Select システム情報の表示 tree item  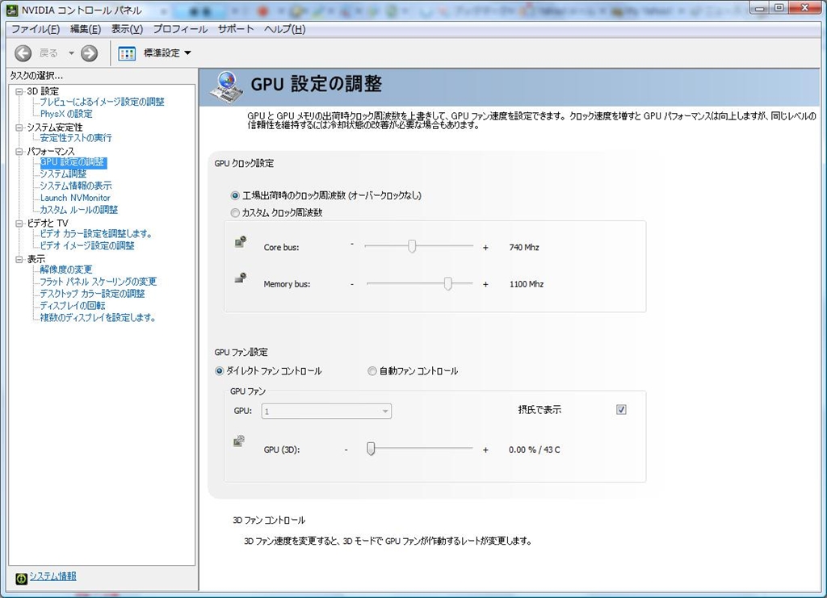tap(76, 186)
